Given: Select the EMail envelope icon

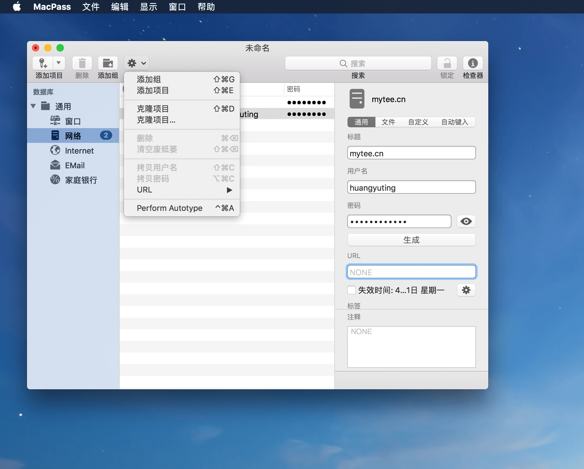Looking at the screenshot, I should point(55,165).
